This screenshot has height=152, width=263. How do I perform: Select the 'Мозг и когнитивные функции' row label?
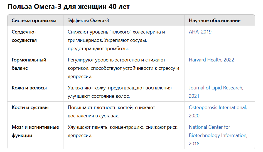click(x=35, y=131)
